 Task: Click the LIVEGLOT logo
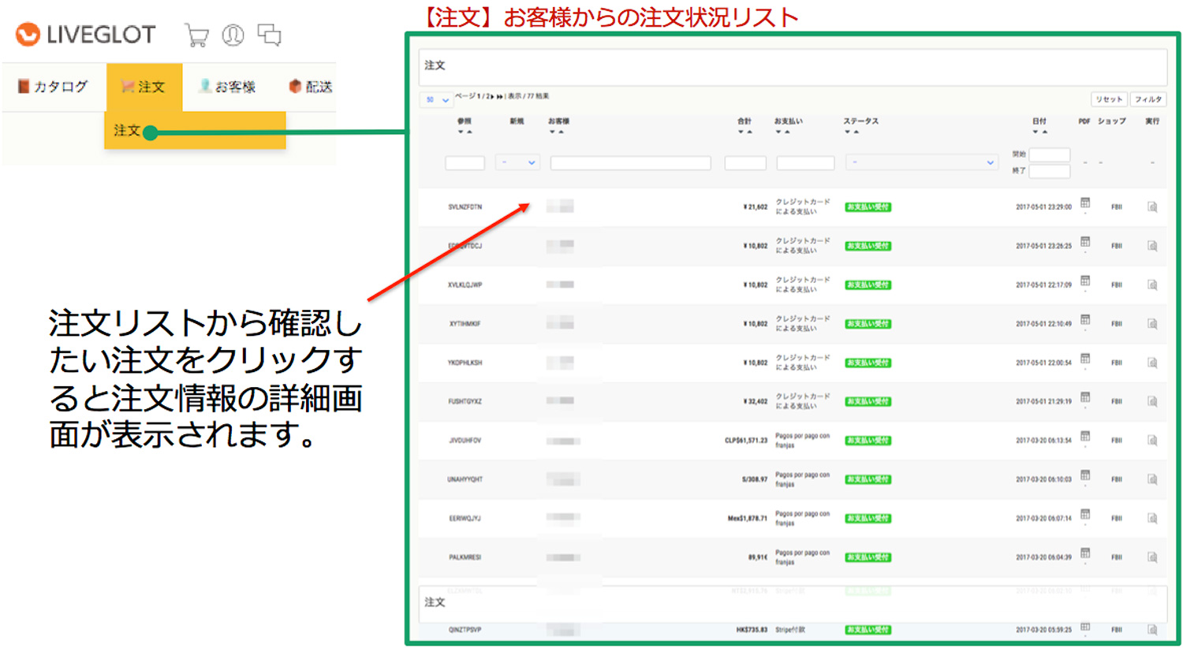86,35
